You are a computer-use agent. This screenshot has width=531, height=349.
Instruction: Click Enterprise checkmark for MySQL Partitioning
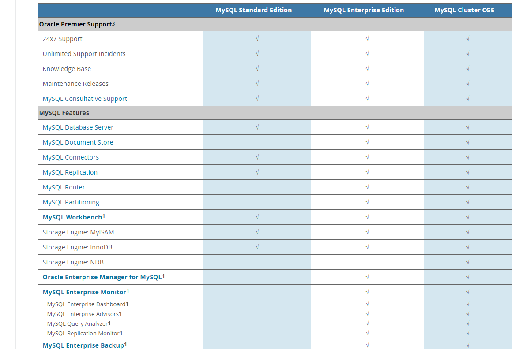[367, 202]
